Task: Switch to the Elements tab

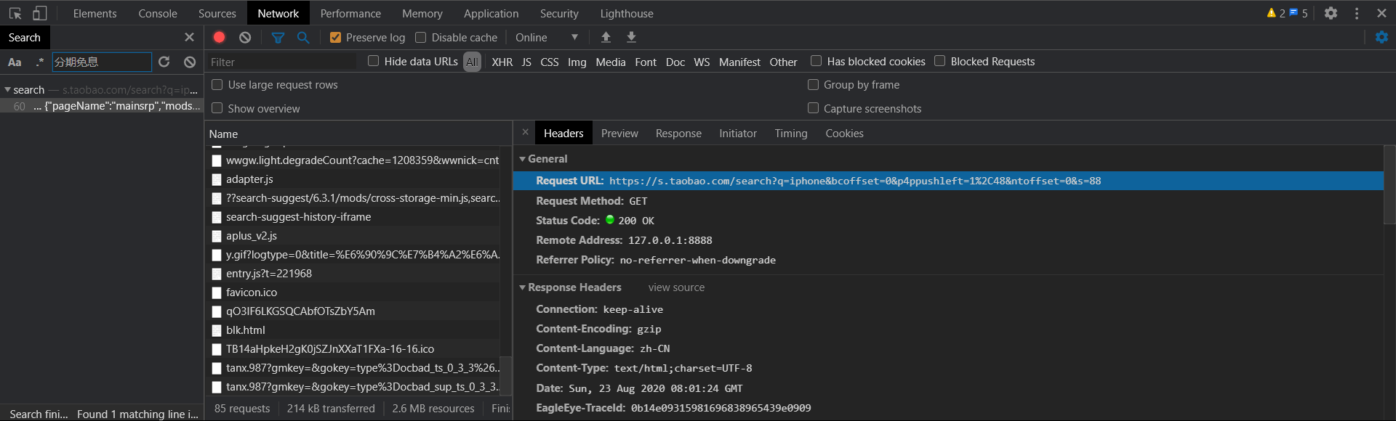Action: (x=95, y=13)
